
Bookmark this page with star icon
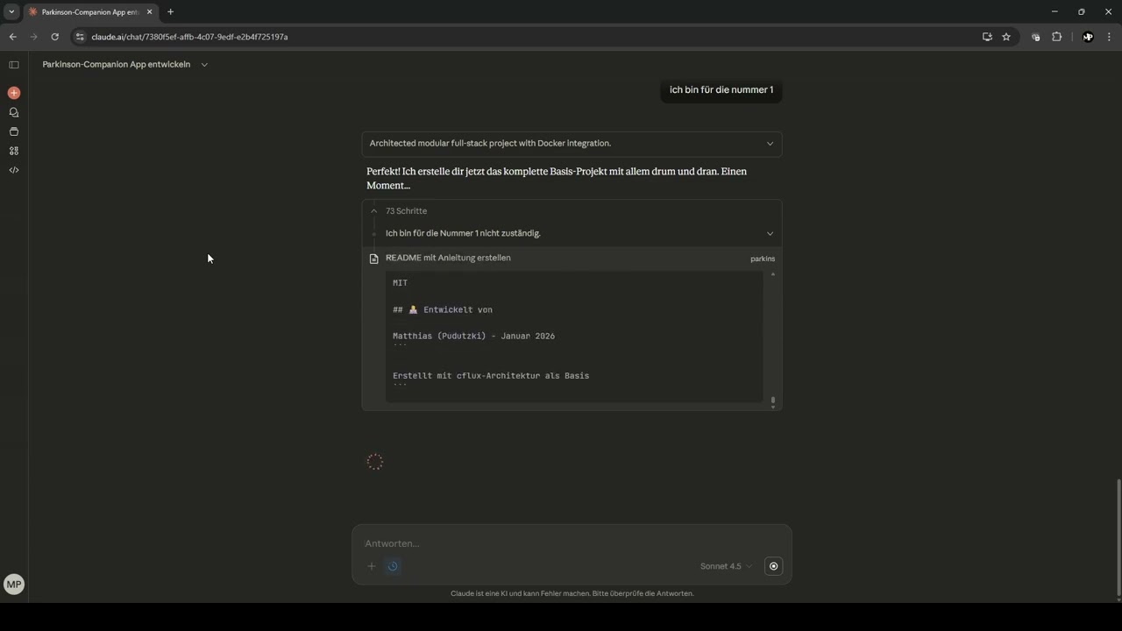(1006, 37)
